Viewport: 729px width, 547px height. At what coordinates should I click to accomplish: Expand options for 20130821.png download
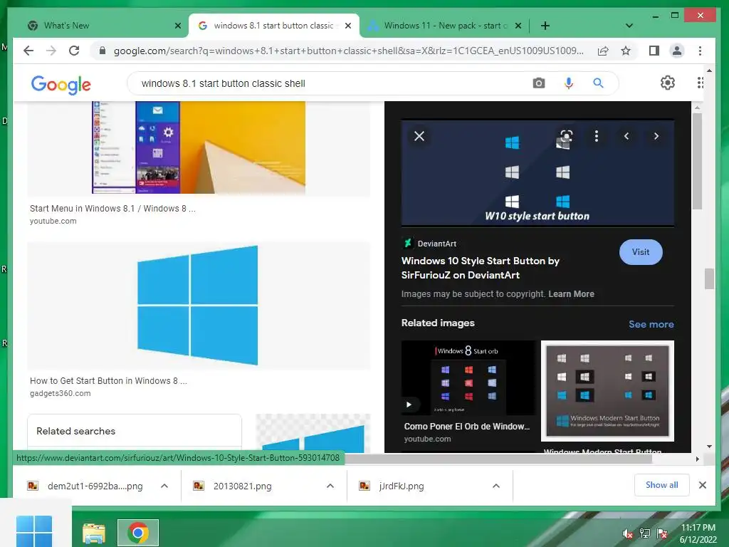pyautogui.click(x=330, y=486)
